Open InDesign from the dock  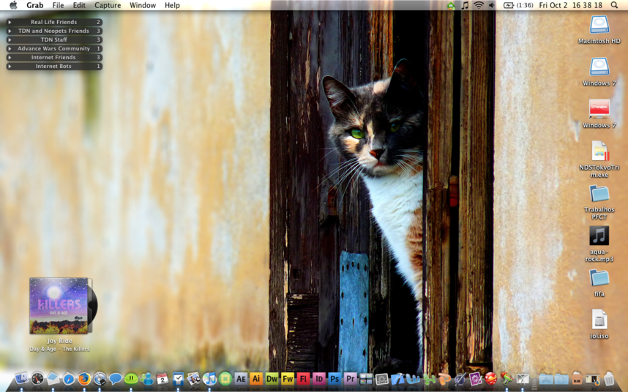[319, 379]
